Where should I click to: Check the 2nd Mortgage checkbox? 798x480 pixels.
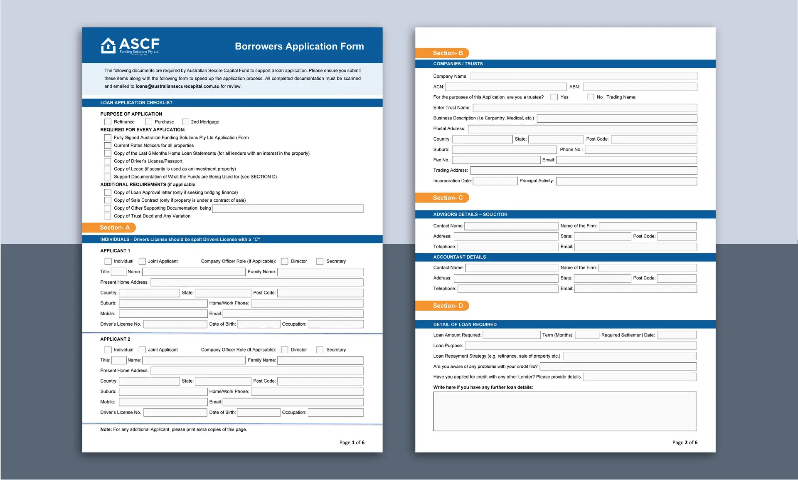[185, 121]
